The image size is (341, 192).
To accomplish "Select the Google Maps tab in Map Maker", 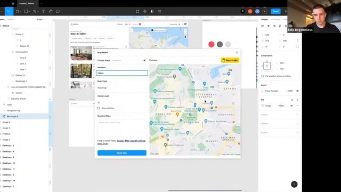I will 104,60.
